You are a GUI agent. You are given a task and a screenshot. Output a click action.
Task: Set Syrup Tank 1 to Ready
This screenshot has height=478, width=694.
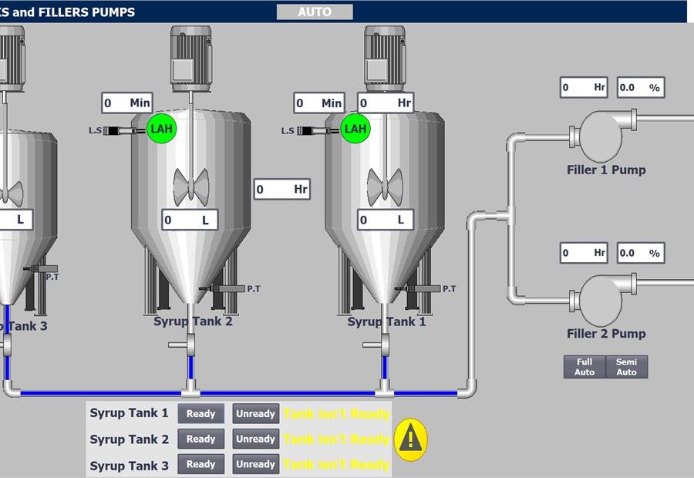(x=201, y=414)
